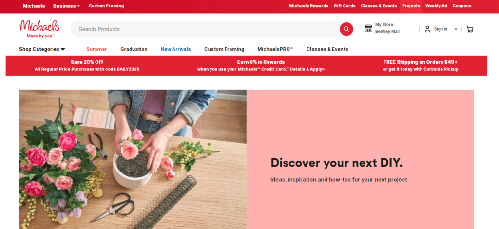The width and height of the screenshot is (499, 229).
Task: Select the New Arrivals menu item
Action: [x=175, y=49]
